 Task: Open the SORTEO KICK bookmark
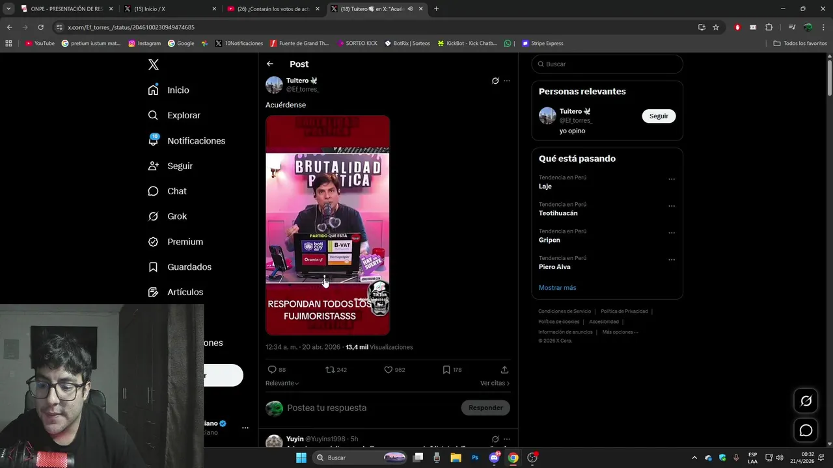point(357,44)
